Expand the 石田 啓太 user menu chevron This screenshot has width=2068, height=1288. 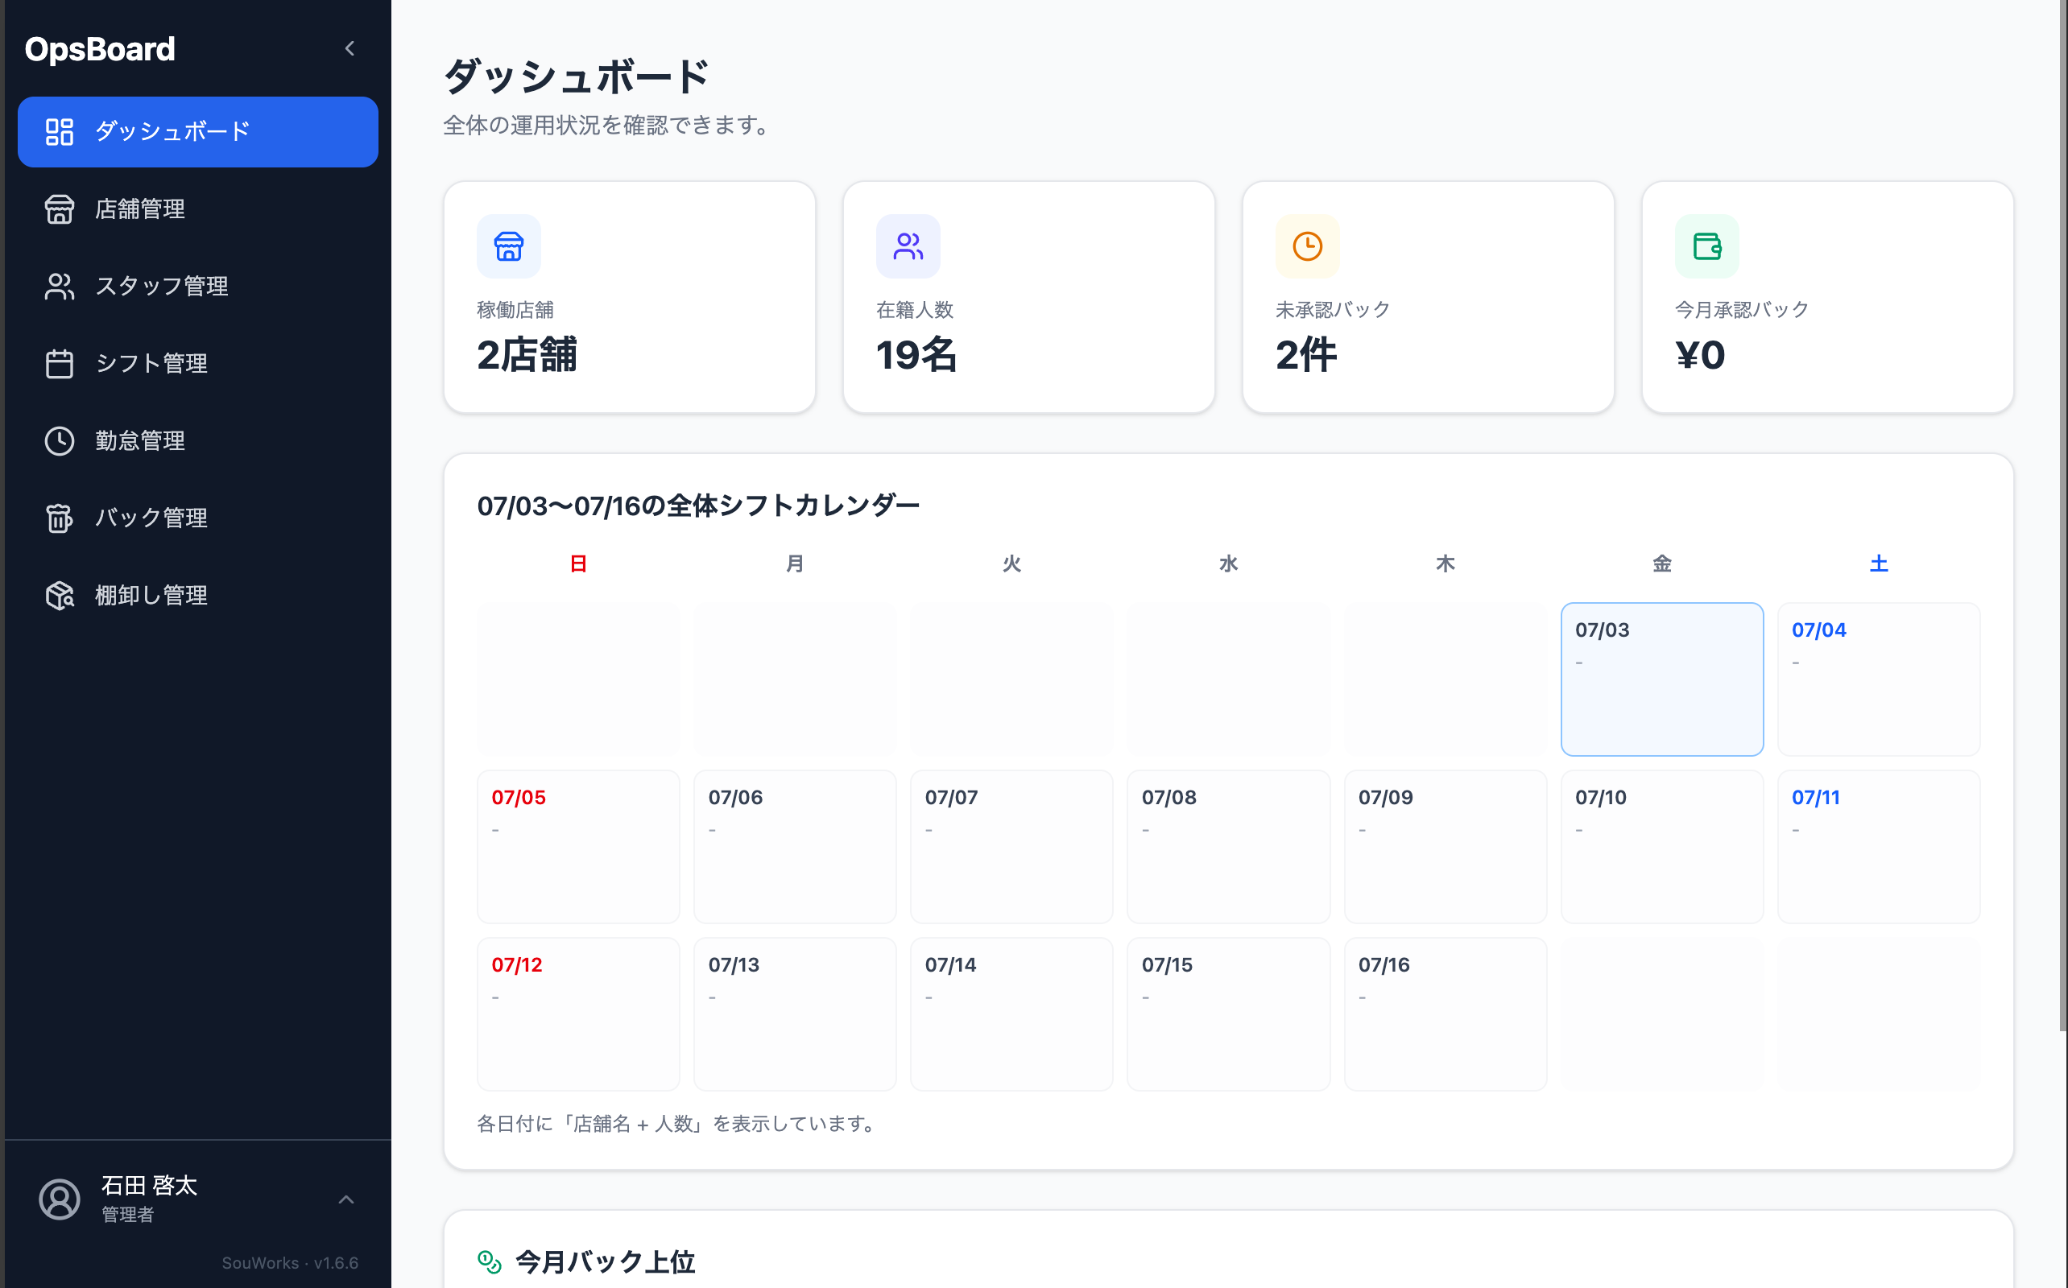(346, 1199)
